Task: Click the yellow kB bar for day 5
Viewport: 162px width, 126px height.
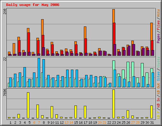Action: coord(28,105)
